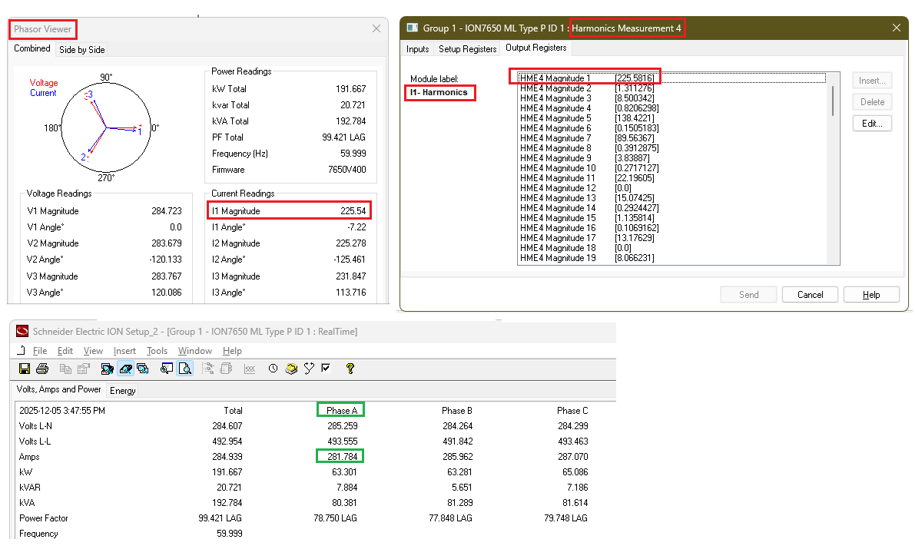
Task: Click the output registers list scrollbar thumb
Action: pyautogui.click(x=833, y=101)
